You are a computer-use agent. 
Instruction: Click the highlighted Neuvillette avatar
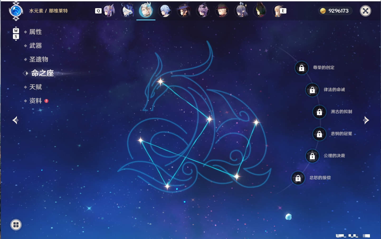coord(146,10)
